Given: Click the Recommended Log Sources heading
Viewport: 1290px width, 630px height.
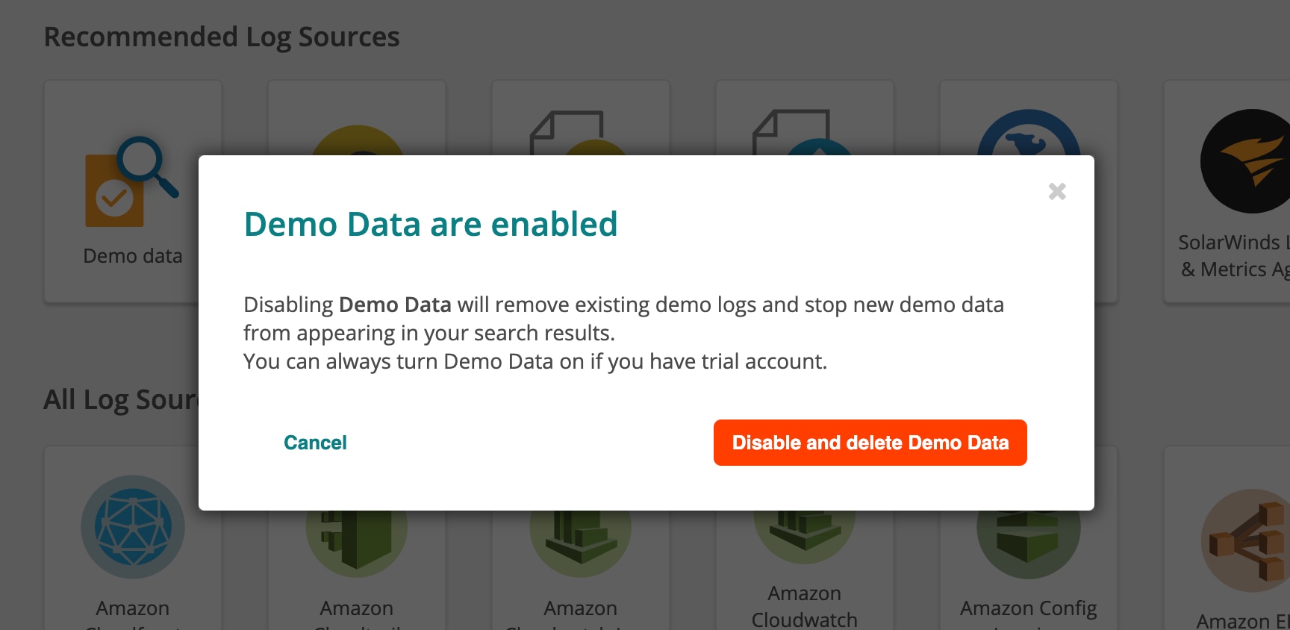Looking at the screenshot, I should tap(222, 37).
